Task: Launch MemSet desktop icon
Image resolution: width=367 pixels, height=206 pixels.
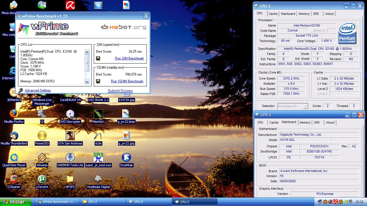Action: [x=98, y=116]
